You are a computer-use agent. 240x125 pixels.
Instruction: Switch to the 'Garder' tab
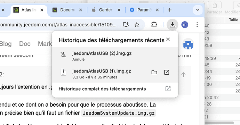(105, 10)
